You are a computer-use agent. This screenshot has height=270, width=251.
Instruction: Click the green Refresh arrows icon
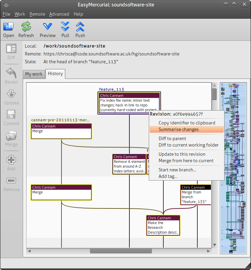click(26, 27)
